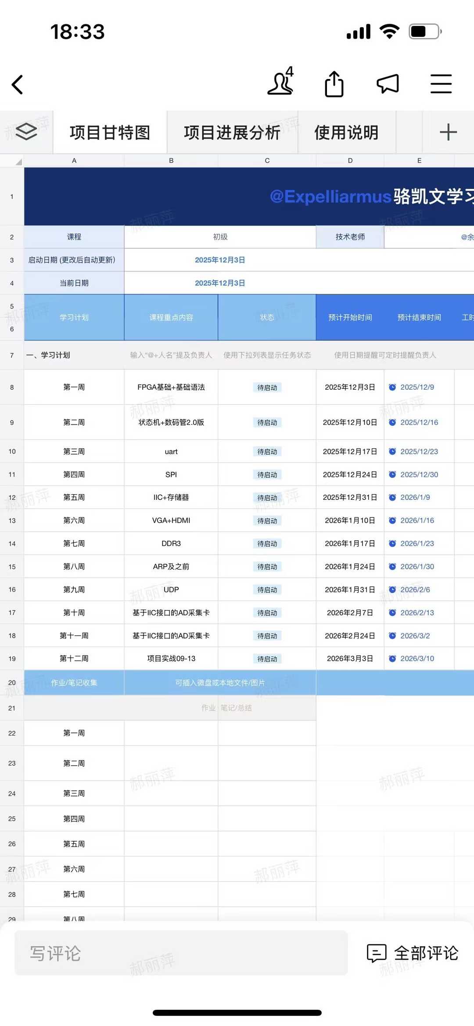474x1026 pixels.
Task: Select the cell FPGA基础+基础语法
Action: coord(171,387)
